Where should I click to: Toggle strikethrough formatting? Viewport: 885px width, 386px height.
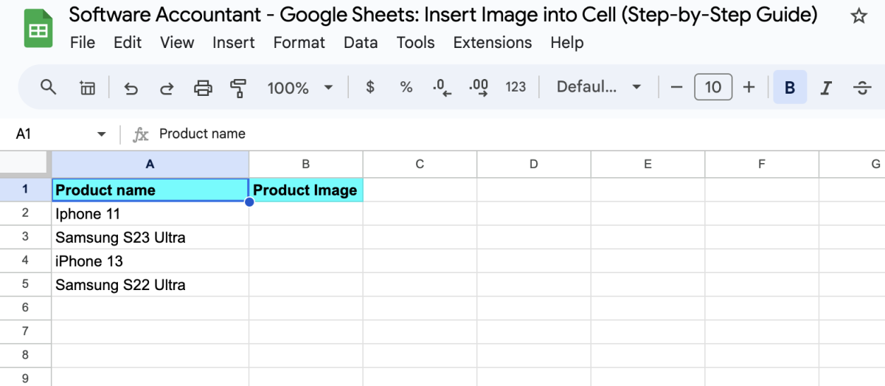861,88
